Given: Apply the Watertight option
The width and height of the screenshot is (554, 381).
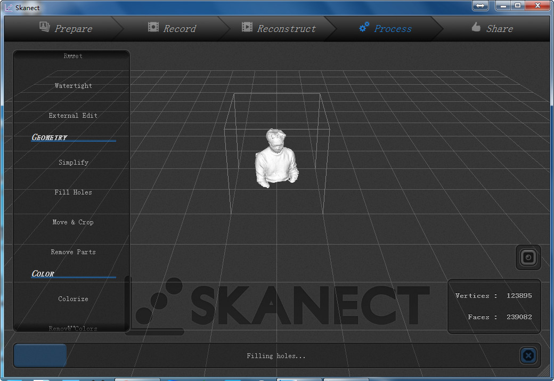Looking at the screenshot, I should (73, 86).
